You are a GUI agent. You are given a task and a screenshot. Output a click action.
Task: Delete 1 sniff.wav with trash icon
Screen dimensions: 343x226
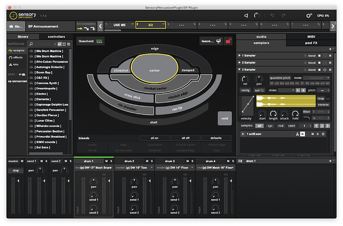click(x=323, y=134)
